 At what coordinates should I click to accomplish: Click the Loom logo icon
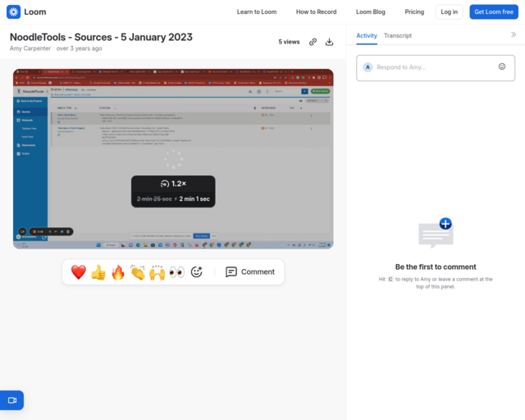point(13,12)
